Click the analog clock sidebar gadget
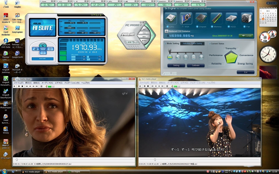The width and height of the screenshot is (279, 174). pyautogui.click(x=268, y=54)
